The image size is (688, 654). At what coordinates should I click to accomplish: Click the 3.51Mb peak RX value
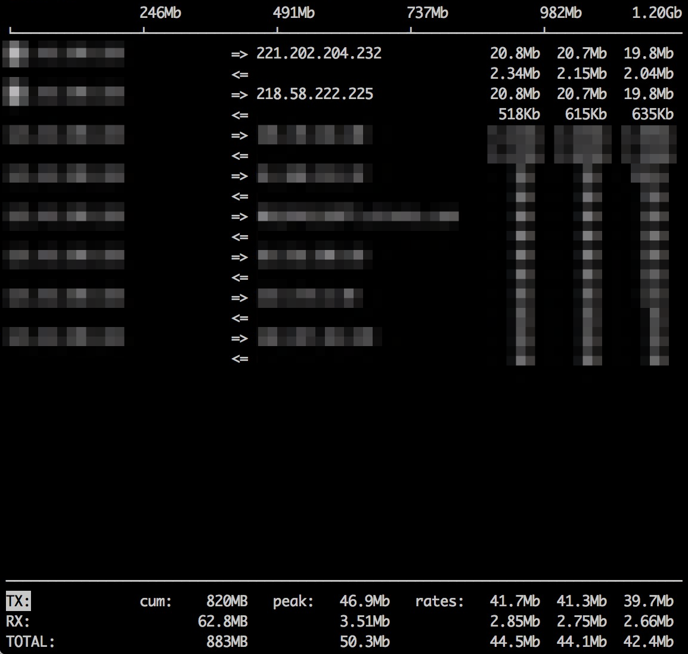[365, 622]
